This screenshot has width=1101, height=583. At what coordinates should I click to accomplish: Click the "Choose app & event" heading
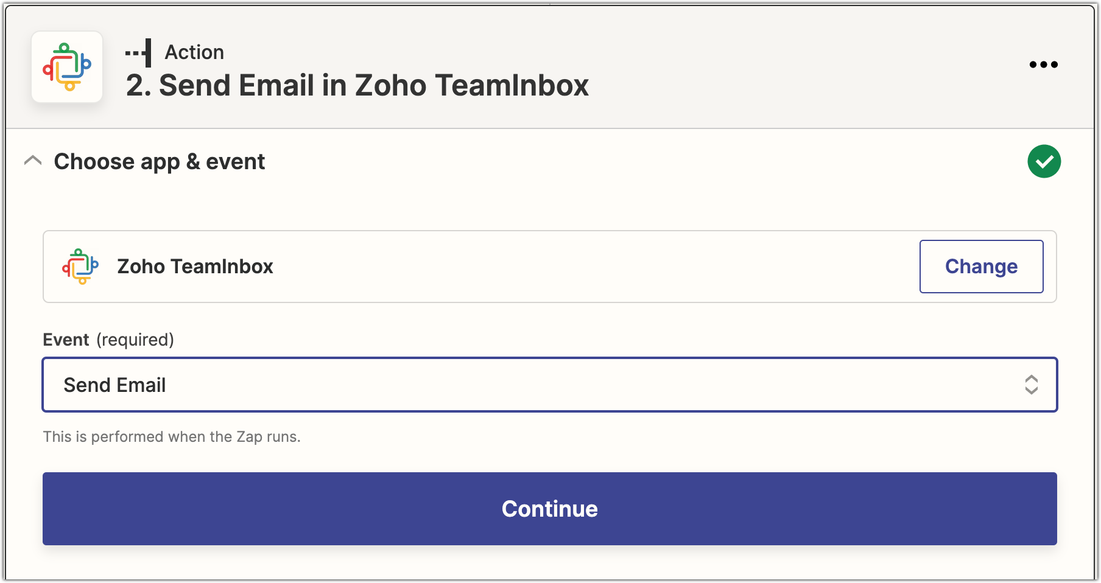160,162
